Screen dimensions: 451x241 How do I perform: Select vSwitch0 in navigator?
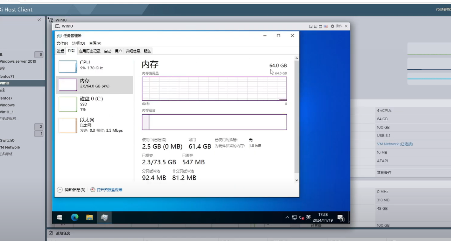click(x=7, y=140)
